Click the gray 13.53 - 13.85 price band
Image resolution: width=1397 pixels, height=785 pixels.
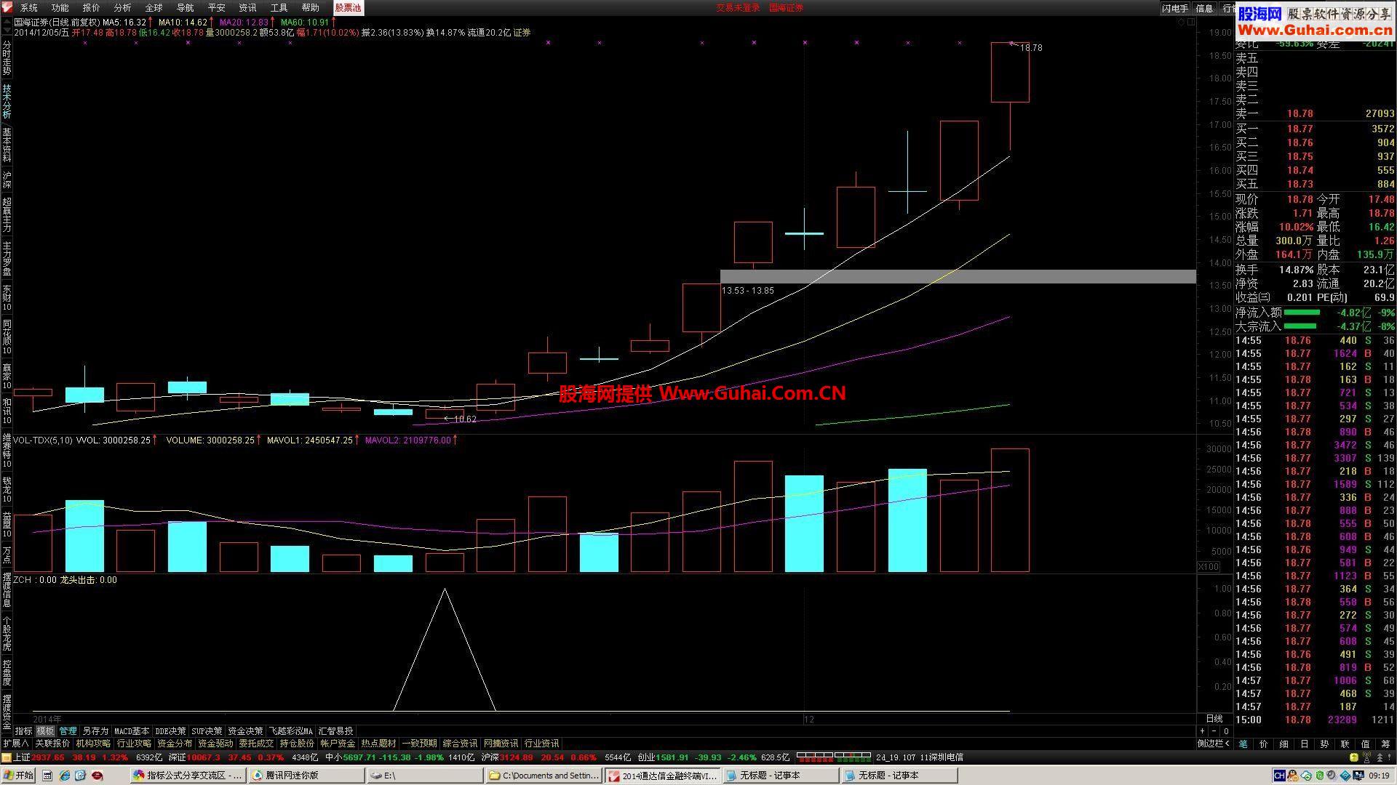click(x=958, y=277)
